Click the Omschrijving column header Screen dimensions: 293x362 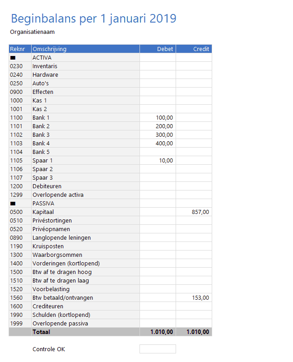[x=85, y=49]
